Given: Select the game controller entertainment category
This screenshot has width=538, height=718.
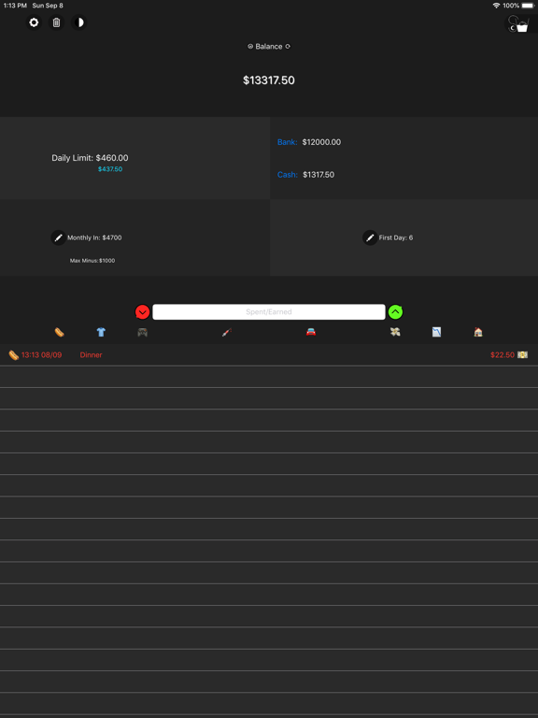Looking at the screenshot, I should pos(143,332).
